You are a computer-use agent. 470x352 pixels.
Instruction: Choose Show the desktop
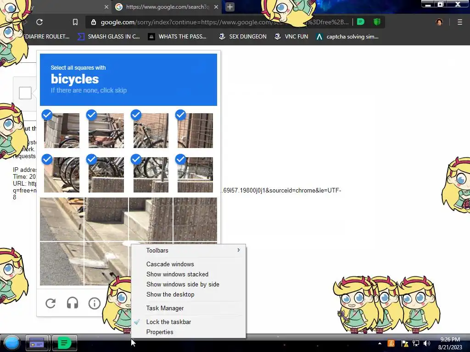(x=189, y=295)
